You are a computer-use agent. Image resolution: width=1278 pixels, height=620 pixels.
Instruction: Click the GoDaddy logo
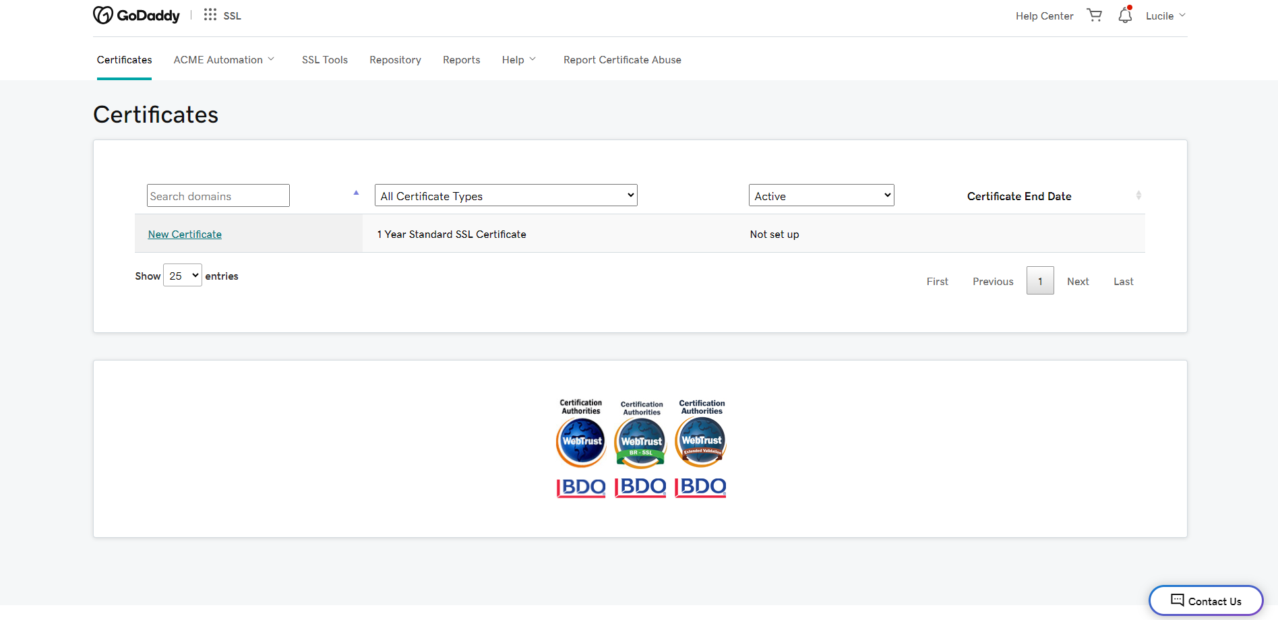click(136, 15)
